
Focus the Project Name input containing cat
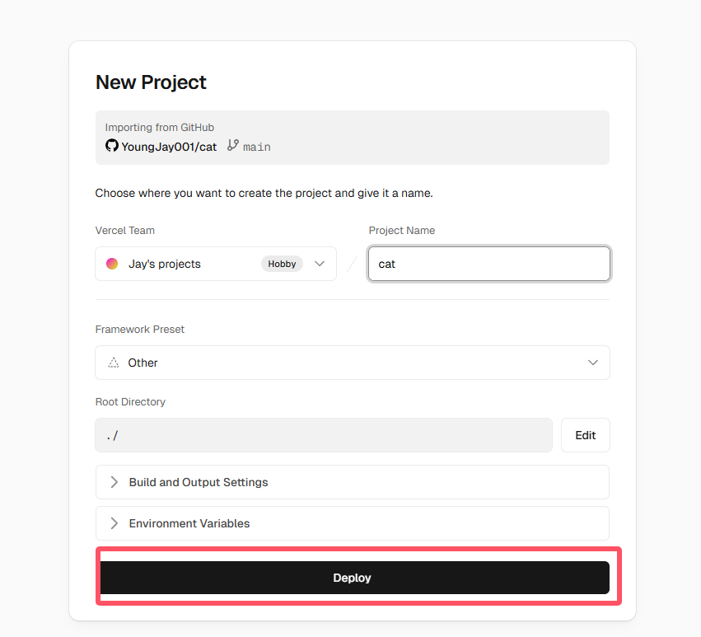click(x=488, y=263)
